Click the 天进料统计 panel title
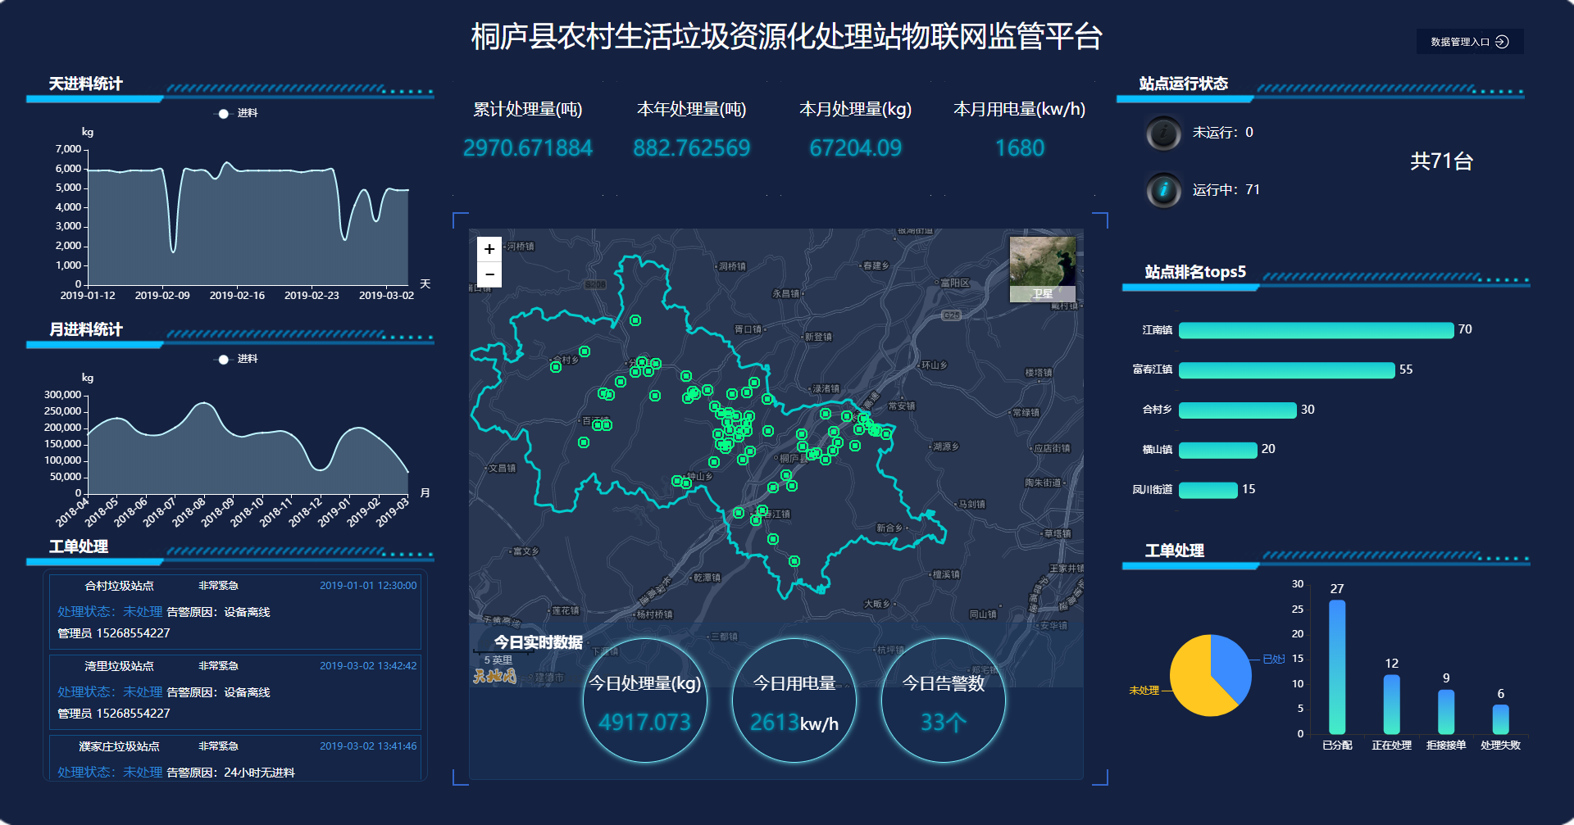 (x=86, y=84)
